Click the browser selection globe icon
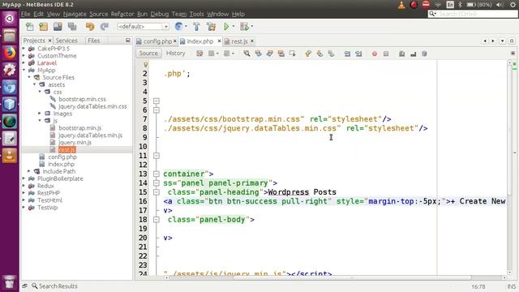This screenshot has width=519, height=292. [178, 27]
